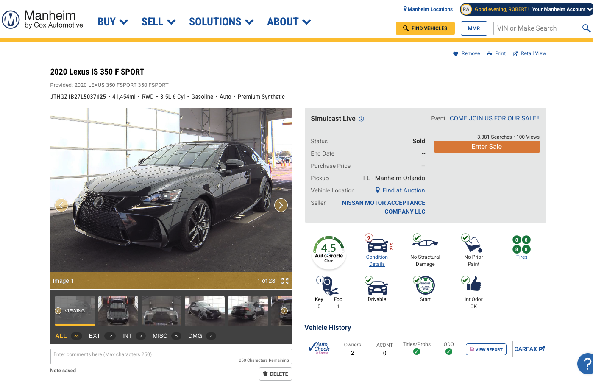Click the VIEW REPORT button

point(486,349)
